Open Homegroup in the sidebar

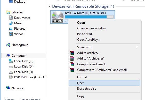click(x=20, y=45)
